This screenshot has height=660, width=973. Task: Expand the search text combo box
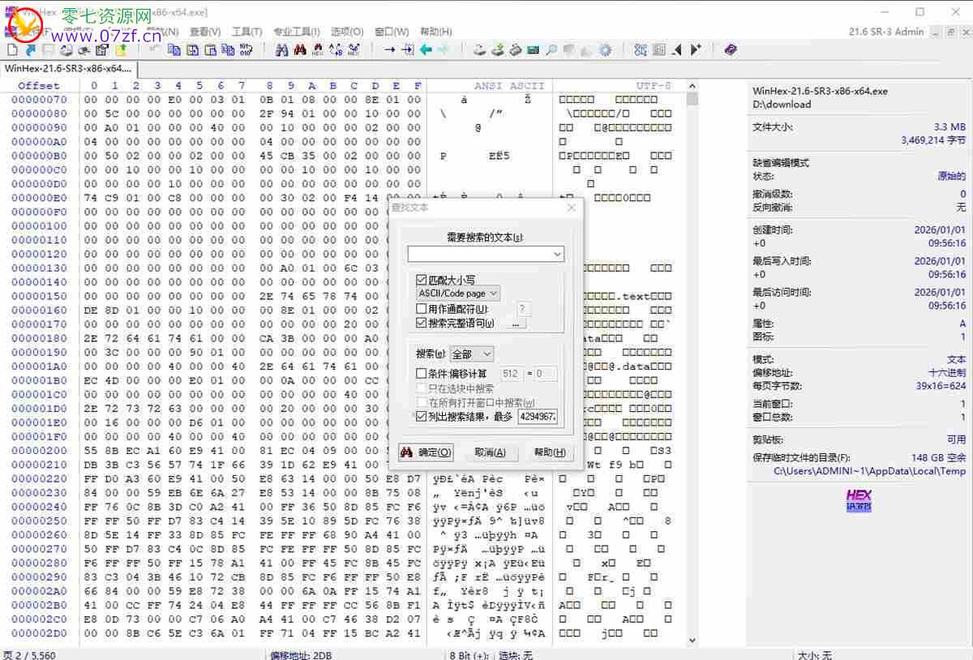[558, 254]
